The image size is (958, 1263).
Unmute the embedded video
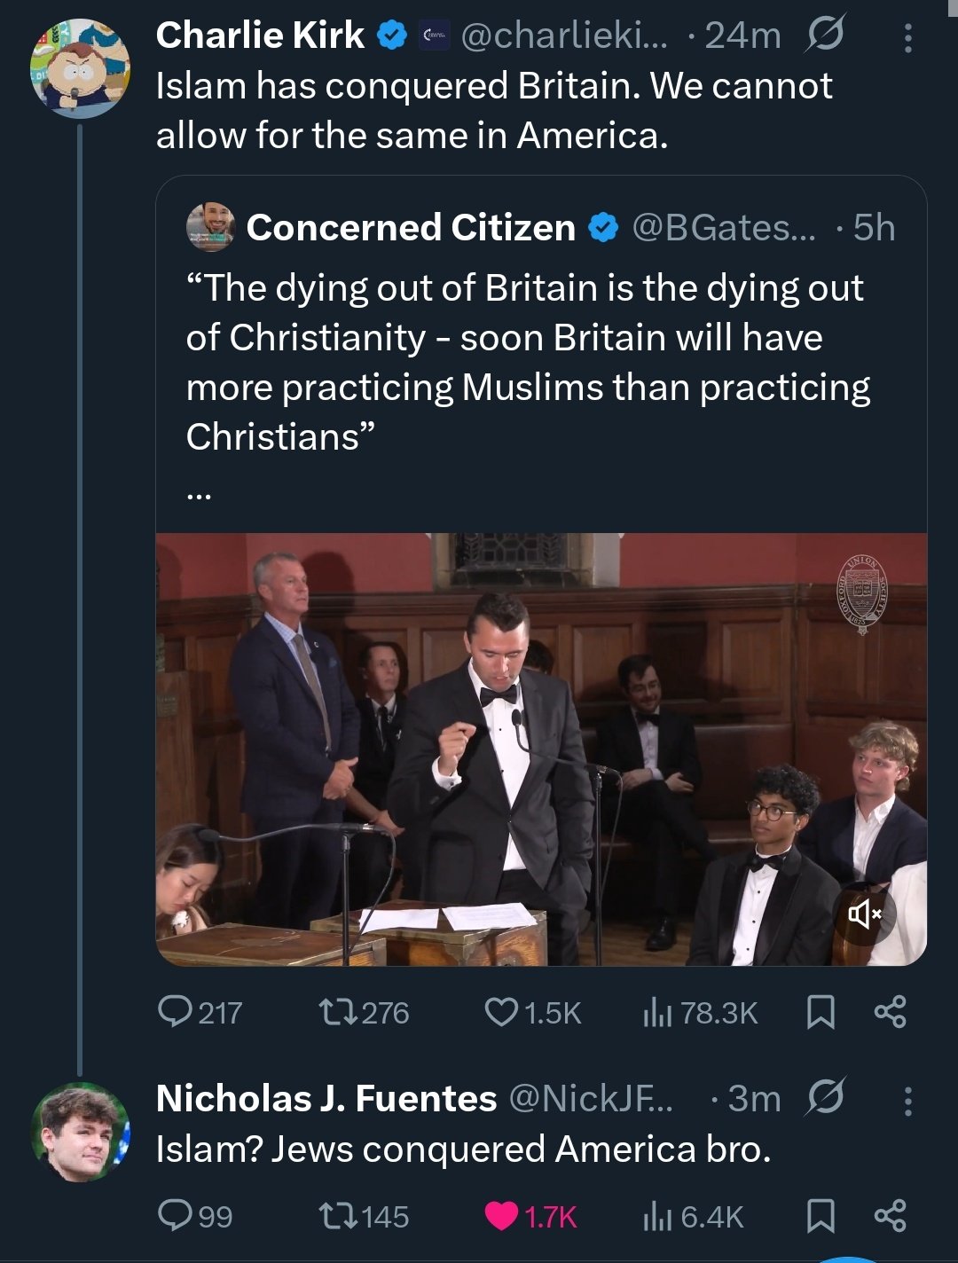864,913
